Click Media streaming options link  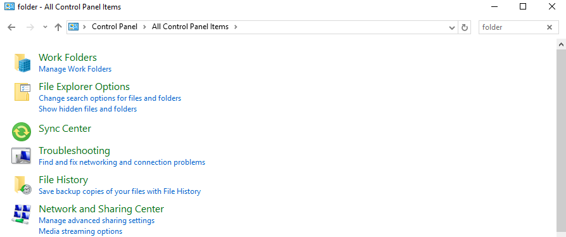click(x=80, y=231)
